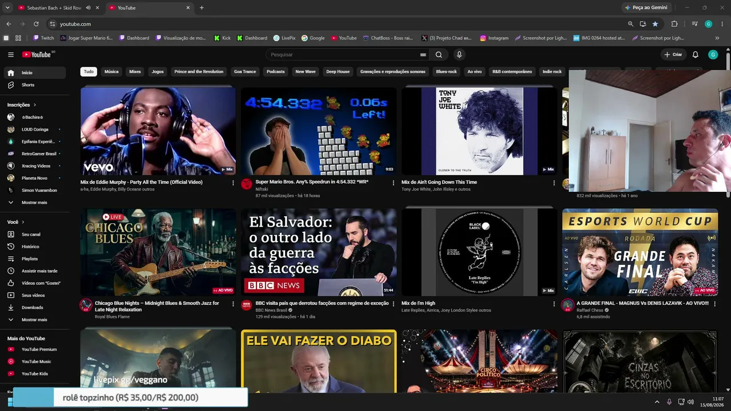Open the Chrome three-dot menu
This screenshot has height=411, width=731.
722,24
